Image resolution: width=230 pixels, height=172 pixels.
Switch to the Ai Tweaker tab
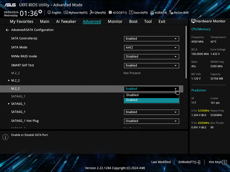[x=66, y=21]
